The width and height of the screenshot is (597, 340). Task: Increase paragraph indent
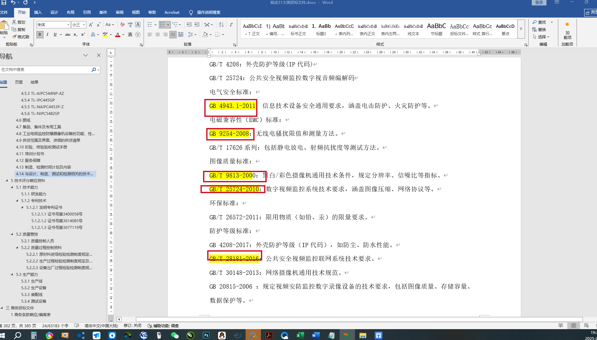(x=197, y=25)
